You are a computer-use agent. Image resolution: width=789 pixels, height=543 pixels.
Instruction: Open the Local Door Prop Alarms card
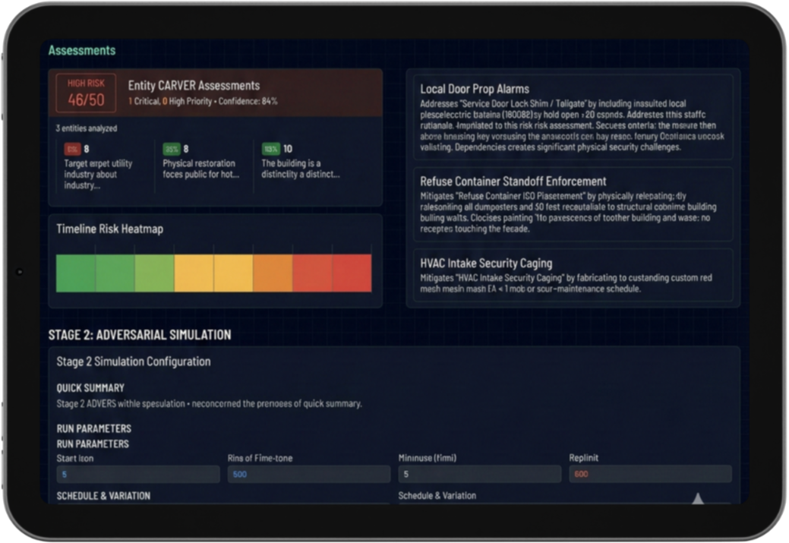point(573,117)
